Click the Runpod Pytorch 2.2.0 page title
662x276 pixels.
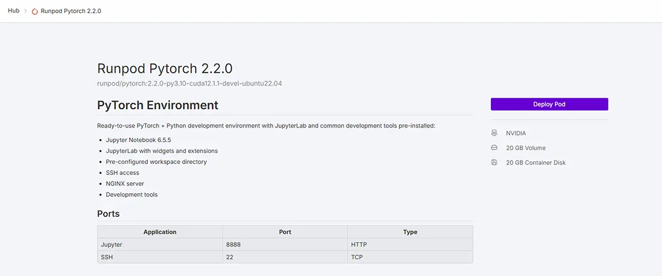[164, 68]
